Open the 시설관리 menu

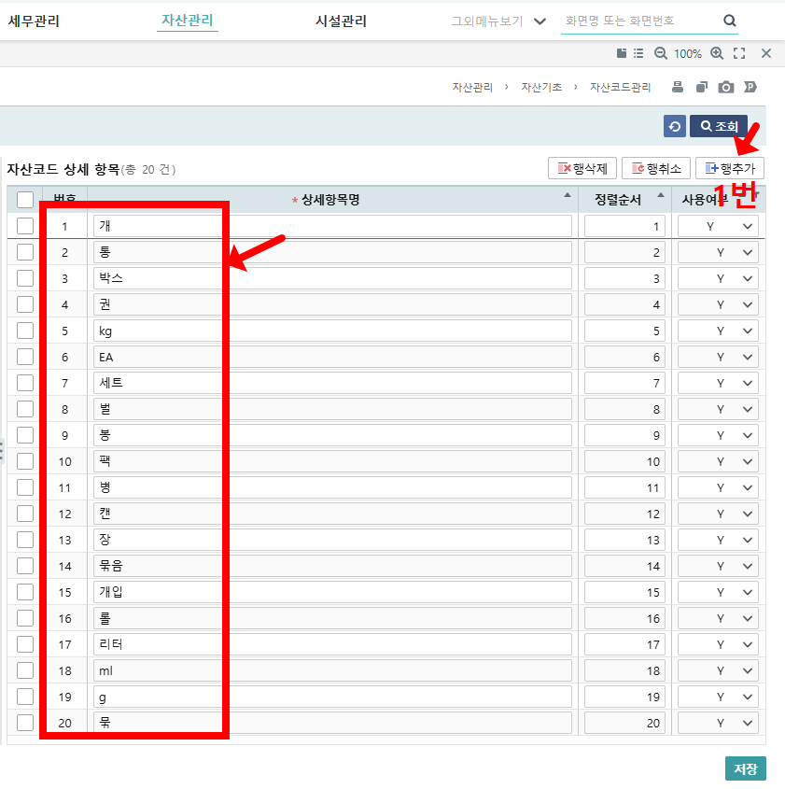341,21
